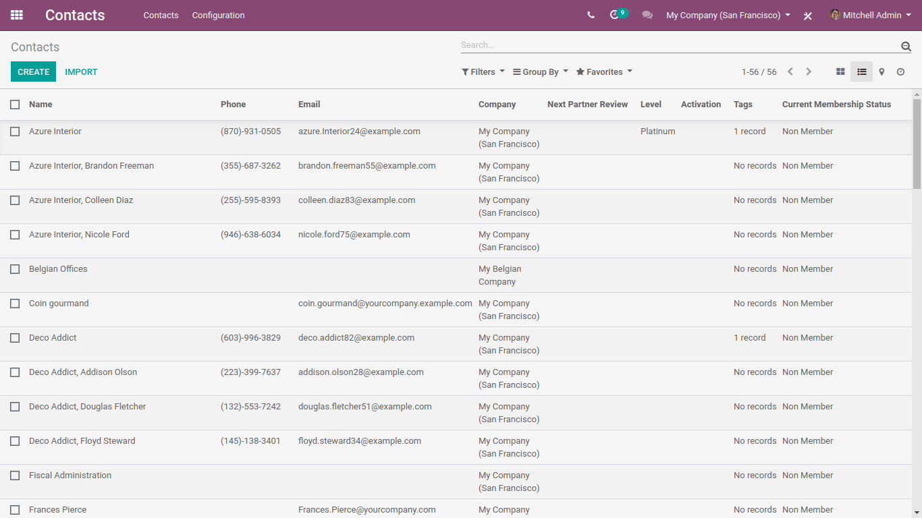Click the Create button
This screenshot has width=922, height=518.
pyautogui.click(x=33, y=71)
